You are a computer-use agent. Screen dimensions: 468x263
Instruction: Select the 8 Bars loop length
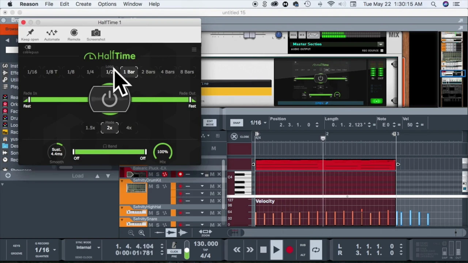click(187, 72)
